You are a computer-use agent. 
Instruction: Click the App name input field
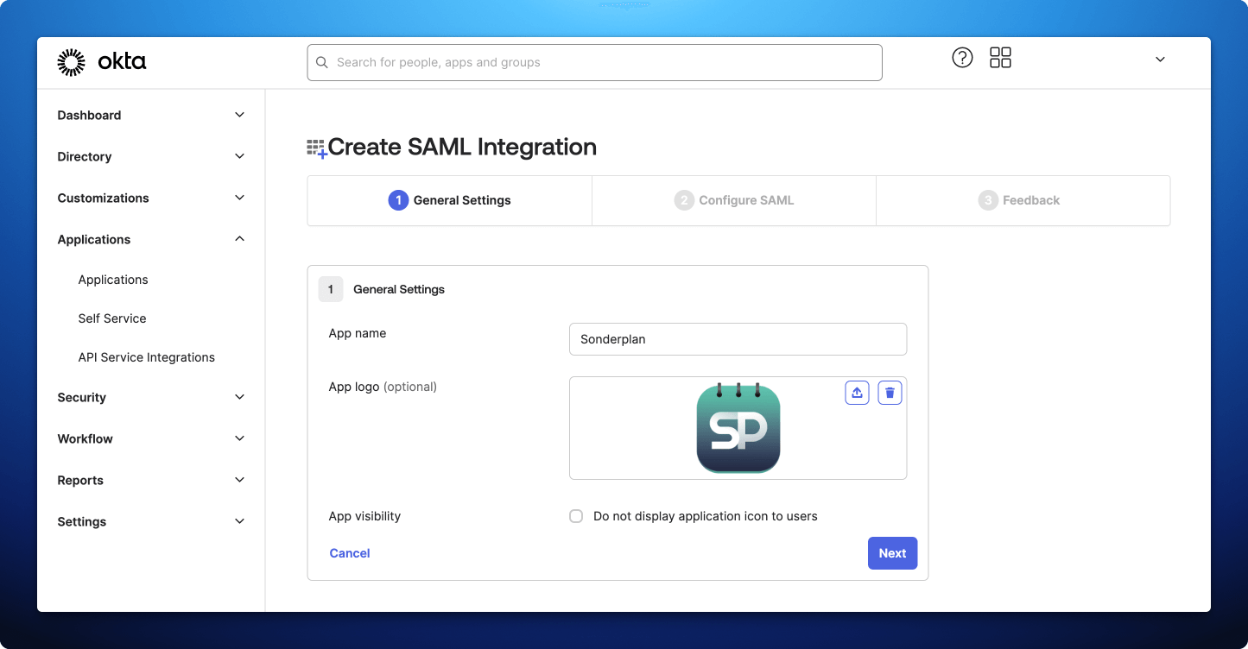[738, 339]
